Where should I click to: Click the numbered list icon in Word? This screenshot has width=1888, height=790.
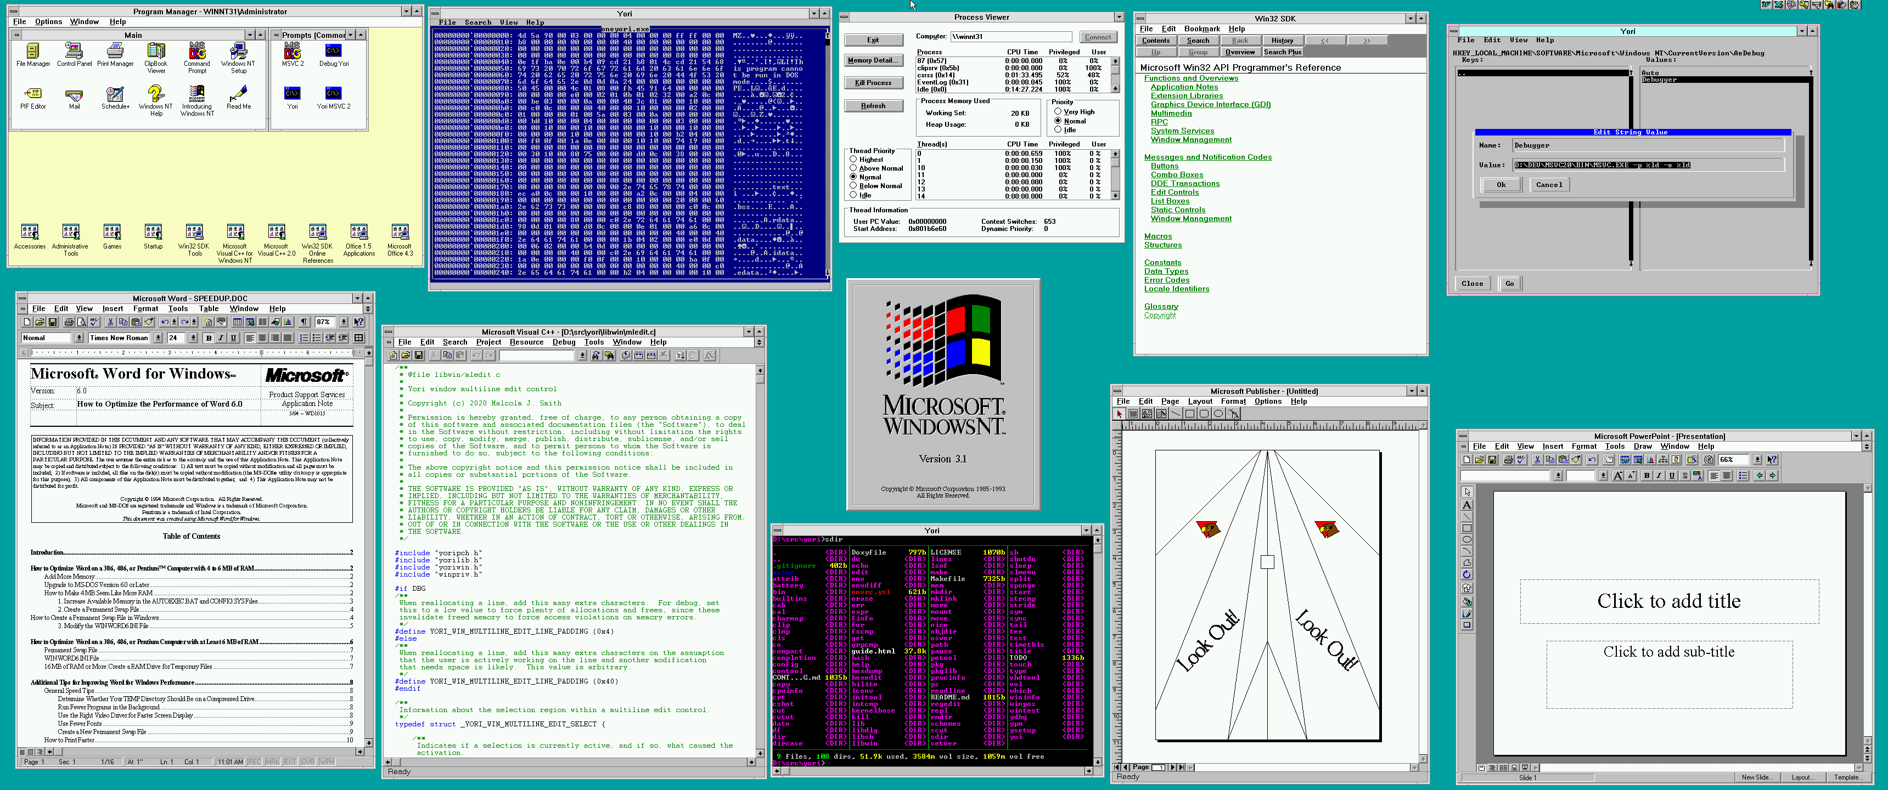point(304,338)
